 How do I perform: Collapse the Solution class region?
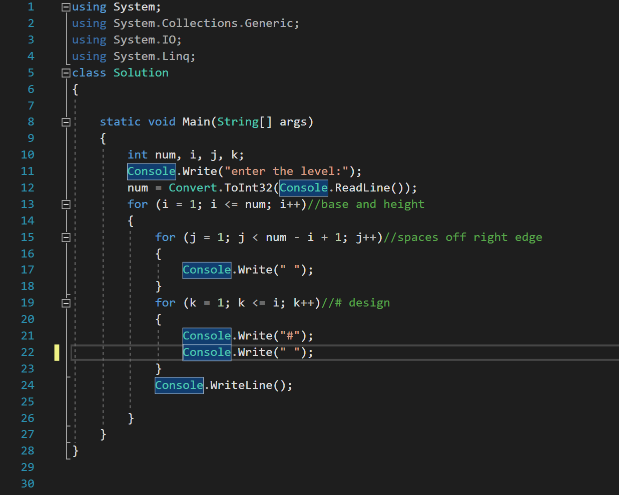pos(66,72)
